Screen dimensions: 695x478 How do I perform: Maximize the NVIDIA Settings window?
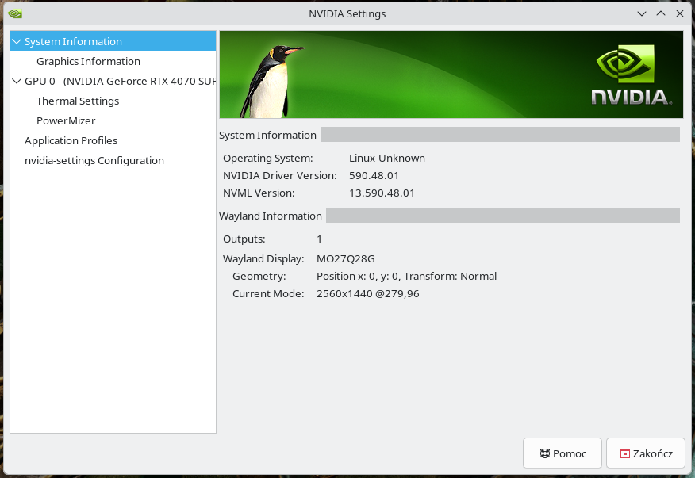(x=661, y=13)
